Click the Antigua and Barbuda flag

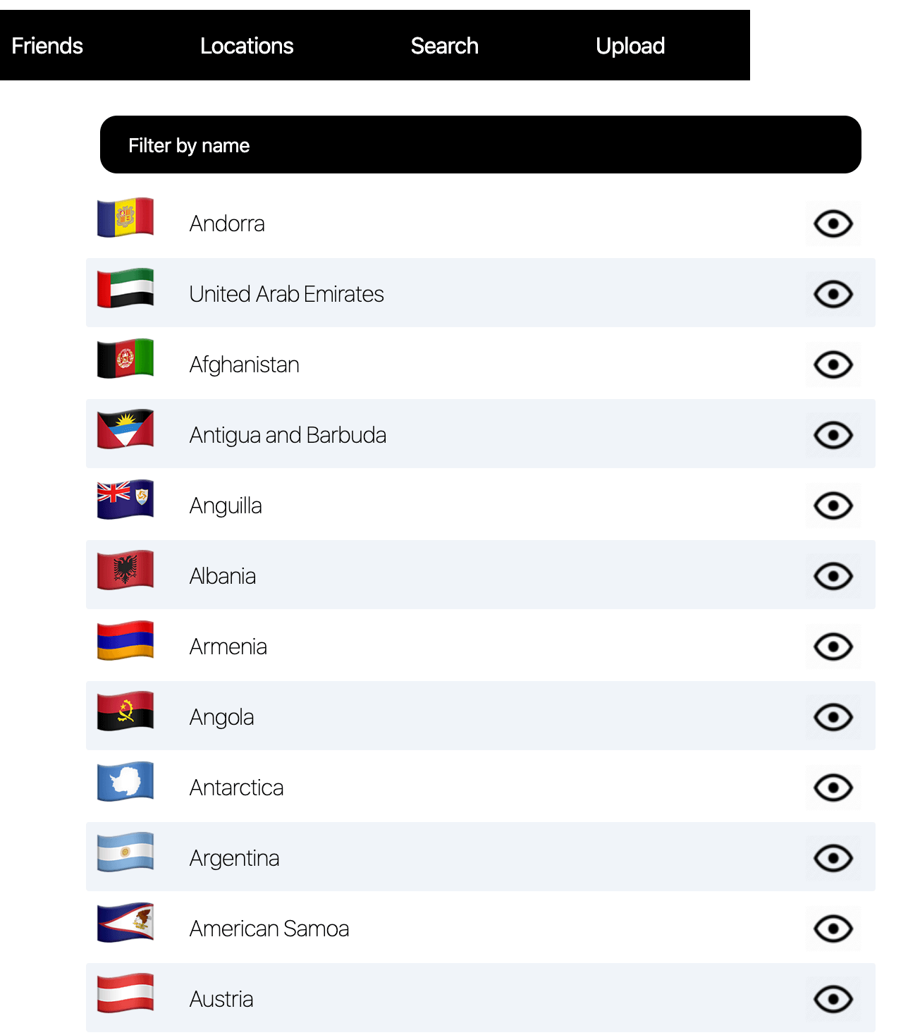[x=125, y=429]
